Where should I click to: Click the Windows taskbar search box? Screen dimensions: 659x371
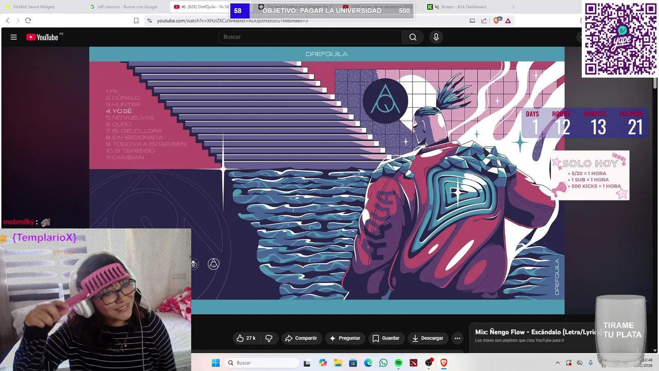pyautogui.click(x=261, y=363)
